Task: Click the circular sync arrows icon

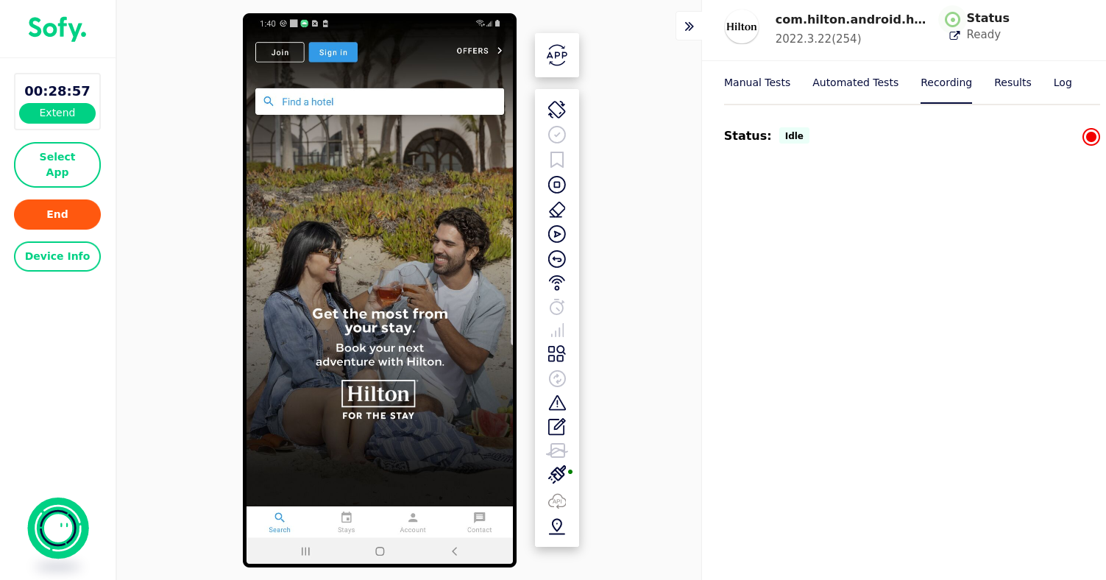Action: 557,378
